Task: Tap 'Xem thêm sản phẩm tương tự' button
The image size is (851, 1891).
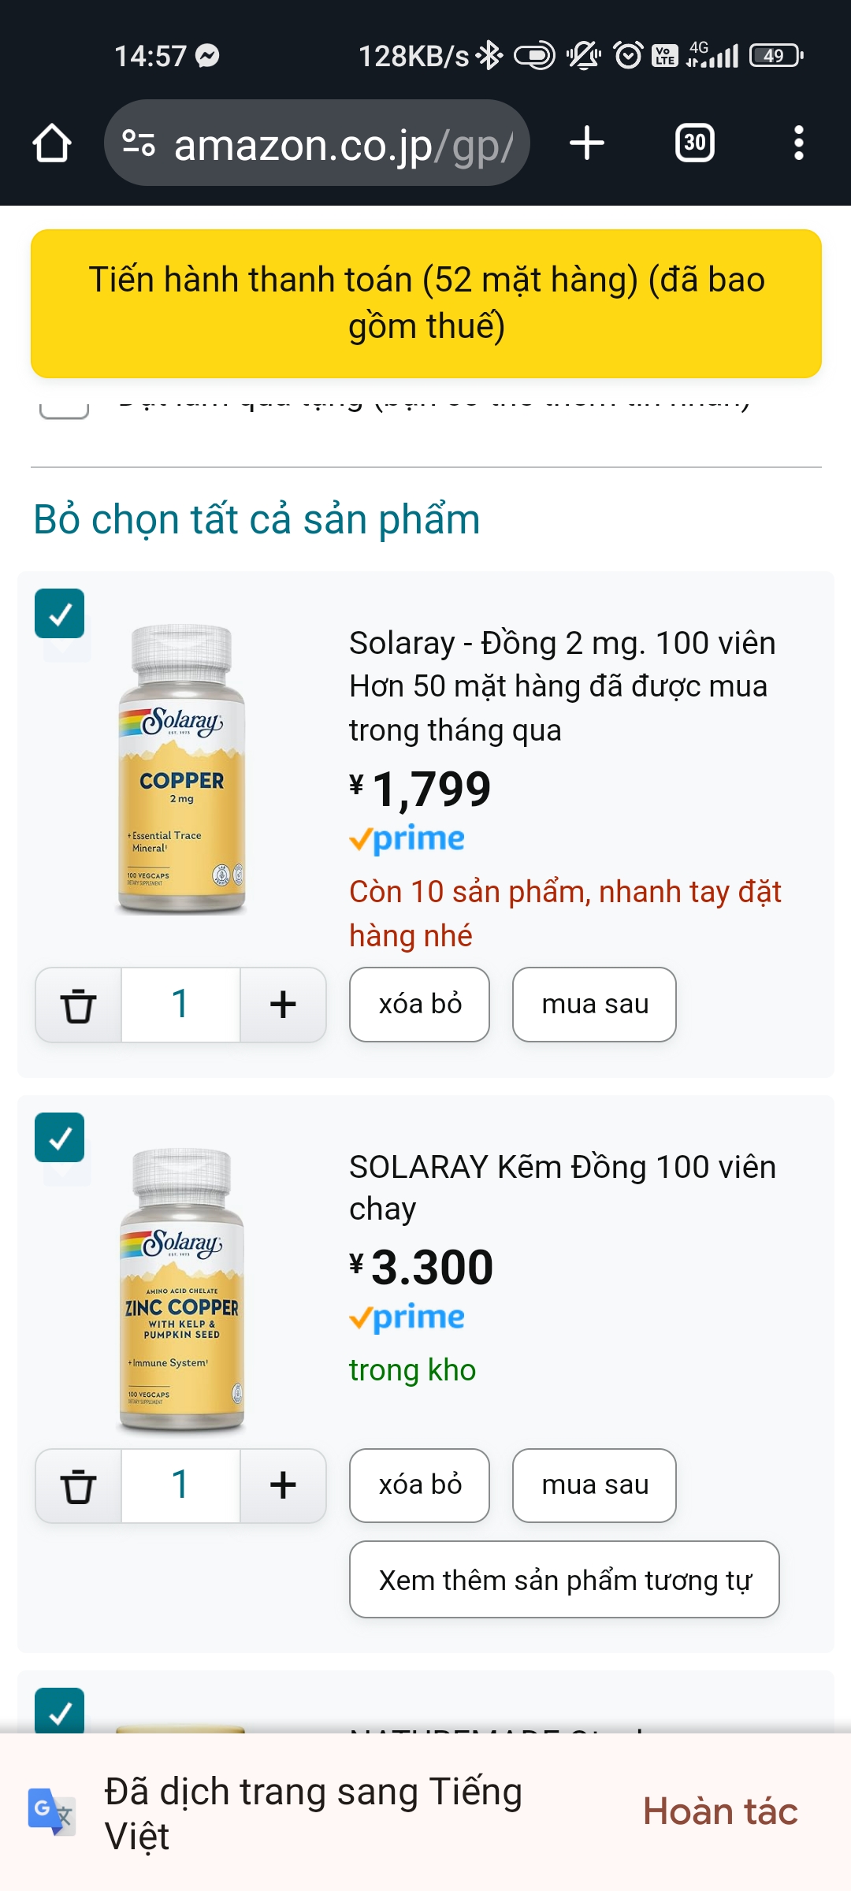Action: tap(564, 1580)
